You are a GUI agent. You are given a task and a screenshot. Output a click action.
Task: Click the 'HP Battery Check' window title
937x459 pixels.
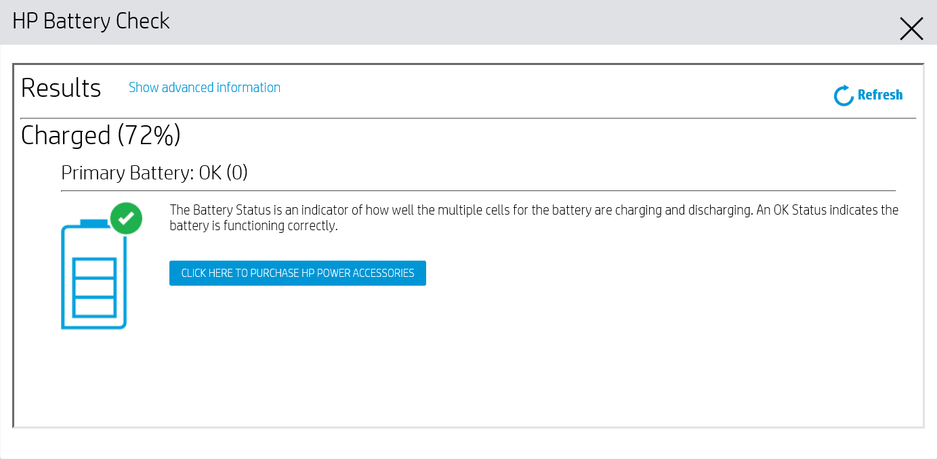click(91, 21)
